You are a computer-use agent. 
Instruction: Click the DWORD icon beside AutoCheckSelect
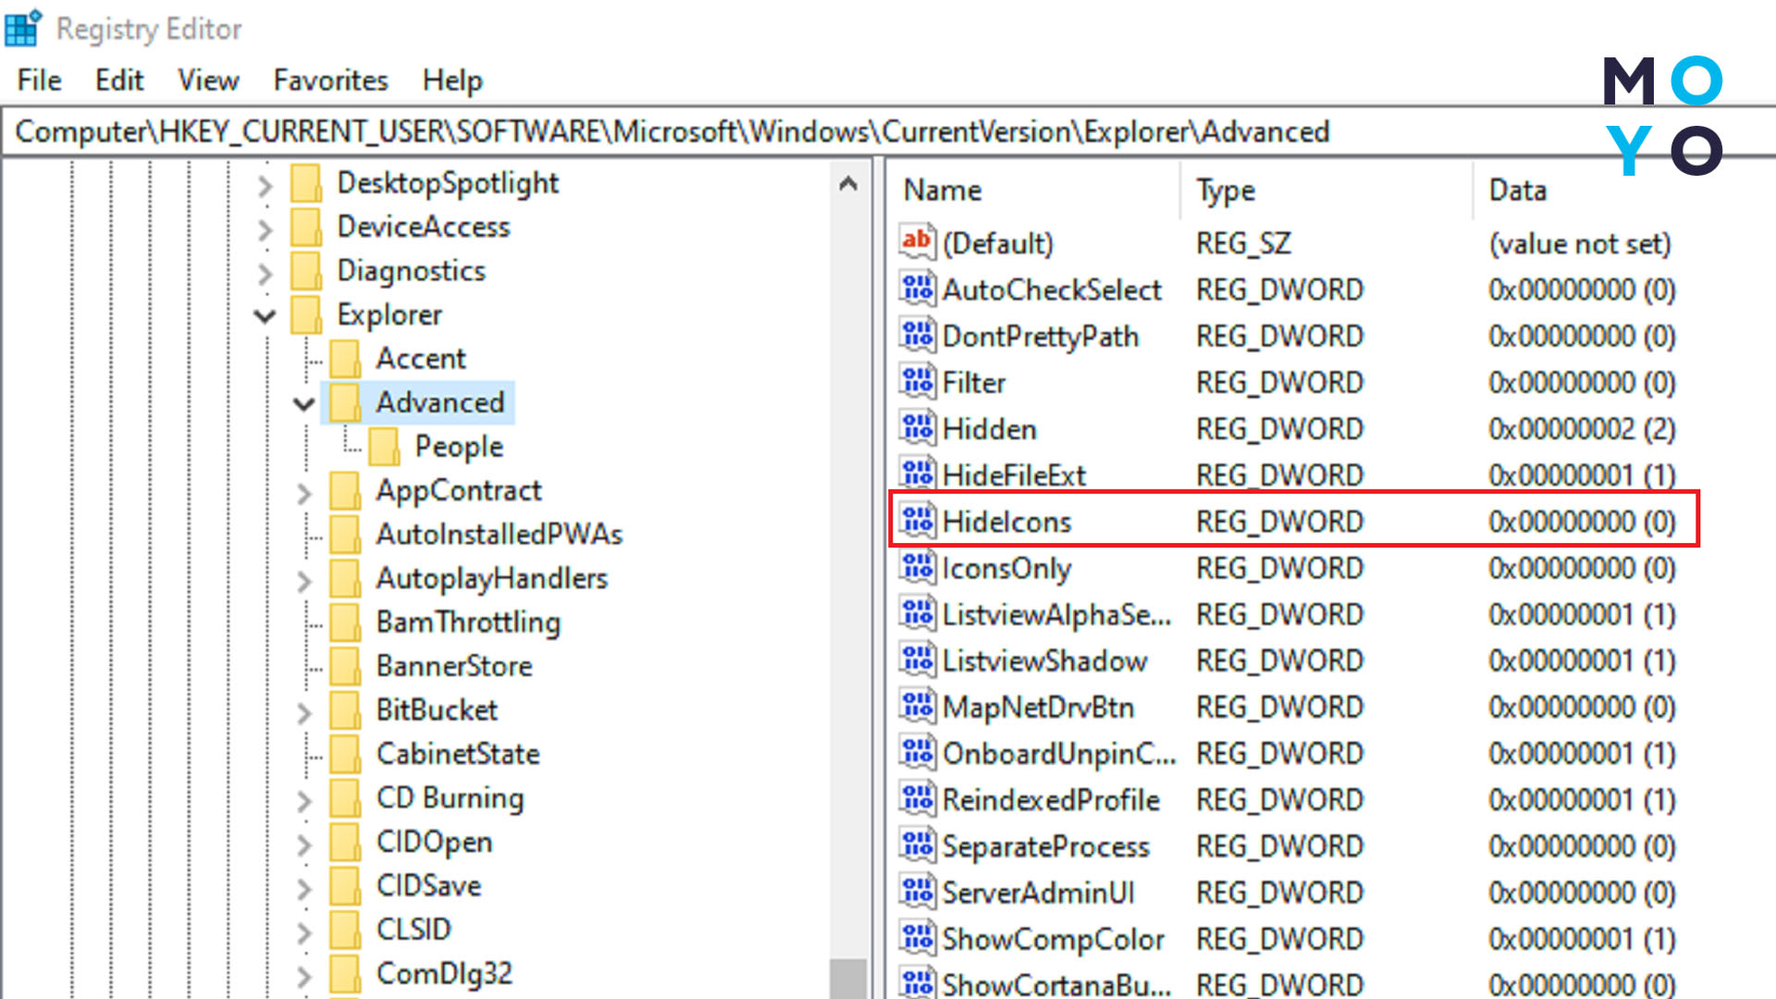[917, 290]
